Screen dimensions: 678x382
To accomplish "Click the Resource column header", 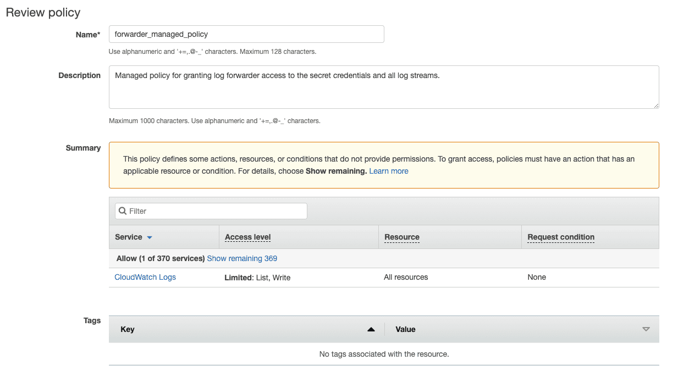I will [x=402, y=237].
